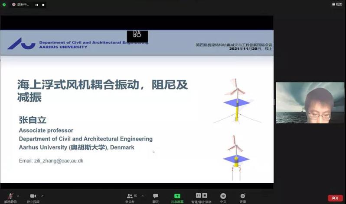Expand the audio options arrow

[18, 196]
